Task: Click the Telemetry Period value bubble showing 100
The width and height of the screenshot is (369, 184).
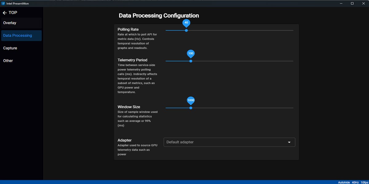Action: pos(191,53)
